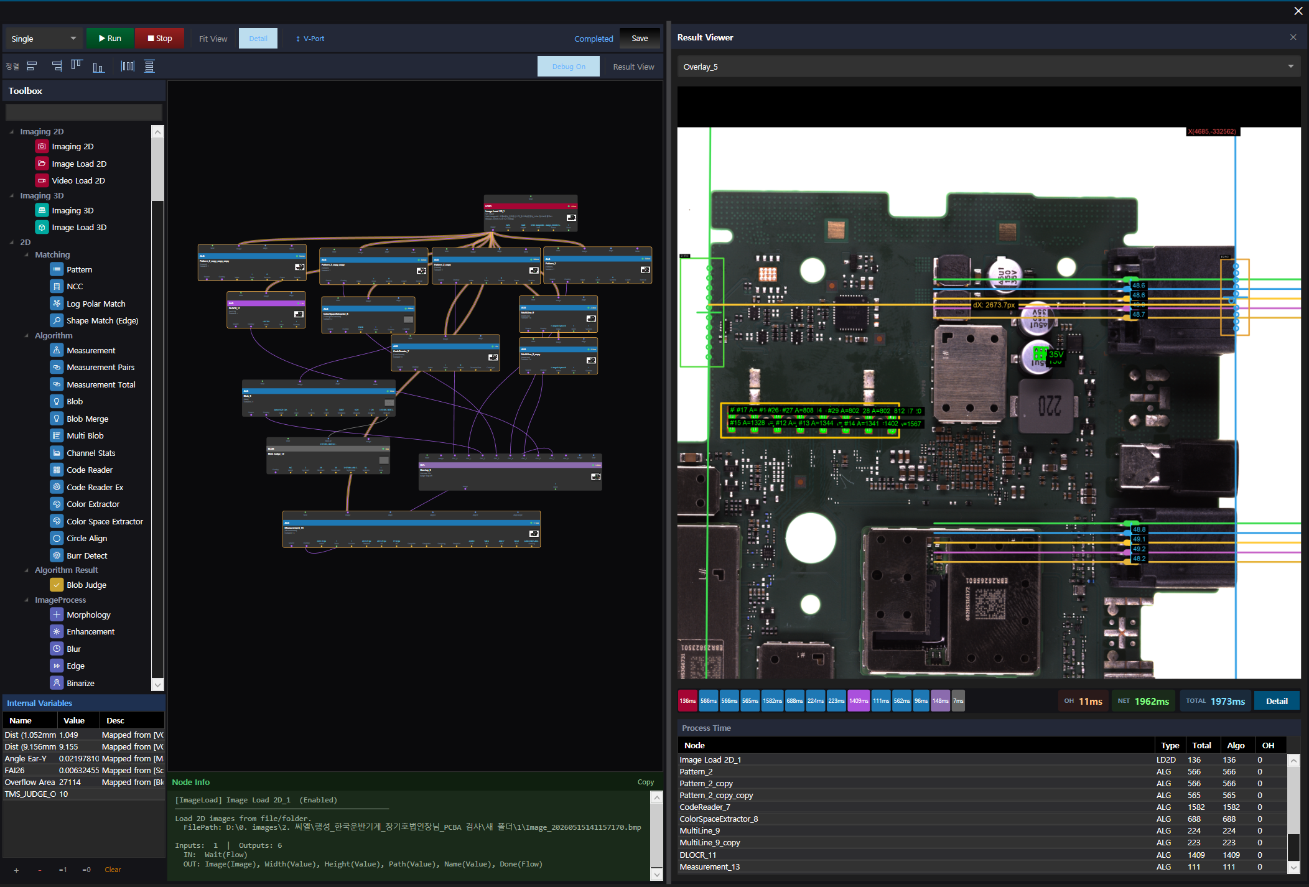Pick the Binarize tool icon
1309x887 pixels.
click(57, 683)
